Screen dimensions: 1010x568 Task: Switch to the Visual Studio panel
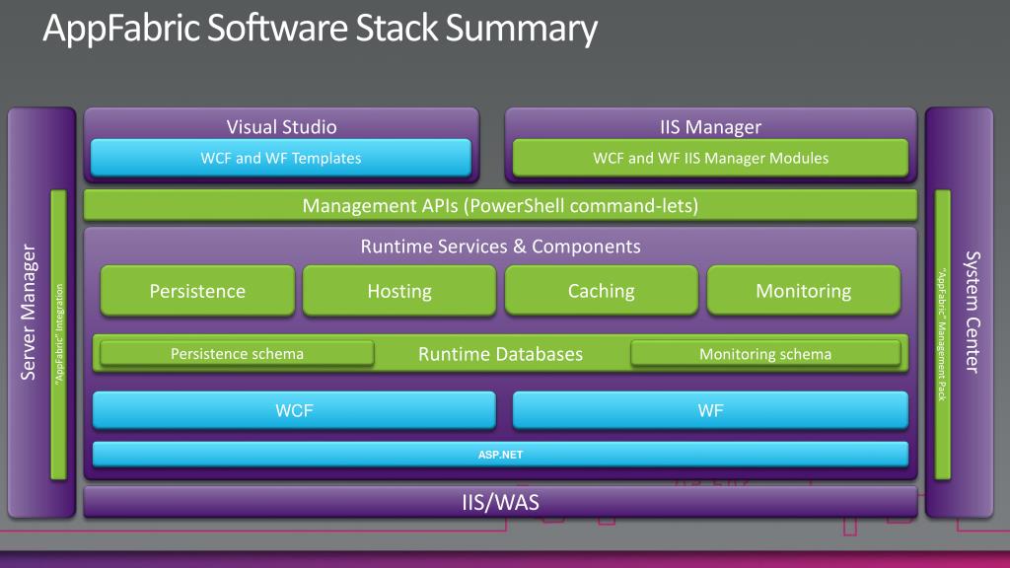(x=281, y=126)
